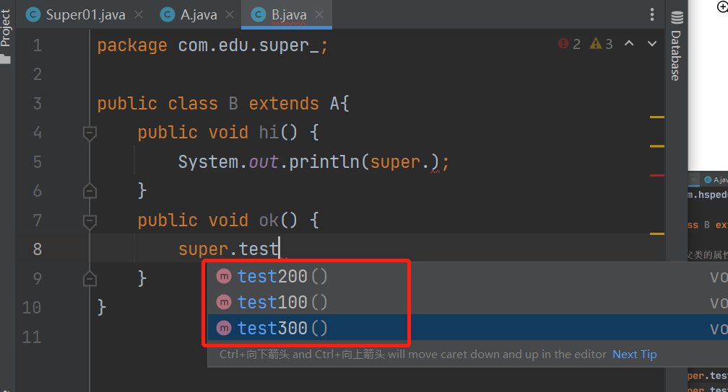The height and width of the screenshot is (392, 728).
Task: Switch to the Super01.java tab
Action: [85, 14]
